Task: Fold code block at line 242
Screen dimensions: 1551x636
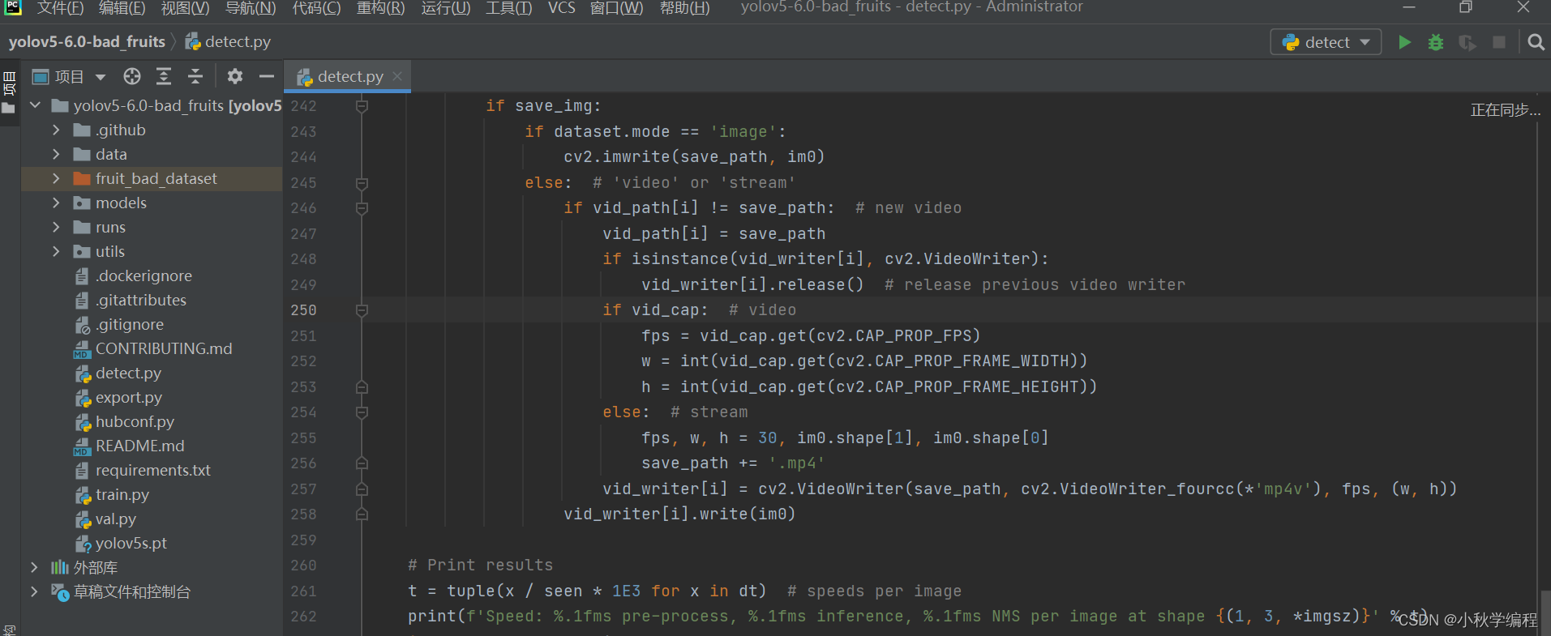Action: tap(362, 106)
